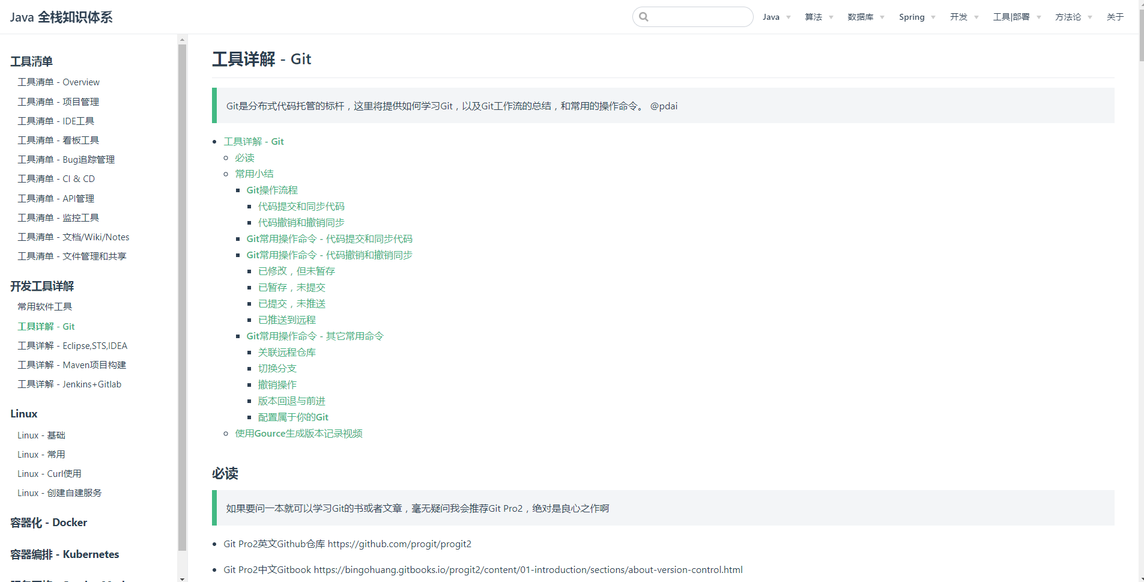Open the Git操作流程 contents link
The height and width of the screenshot is (582, 1144).
click(x=272, y=190)
